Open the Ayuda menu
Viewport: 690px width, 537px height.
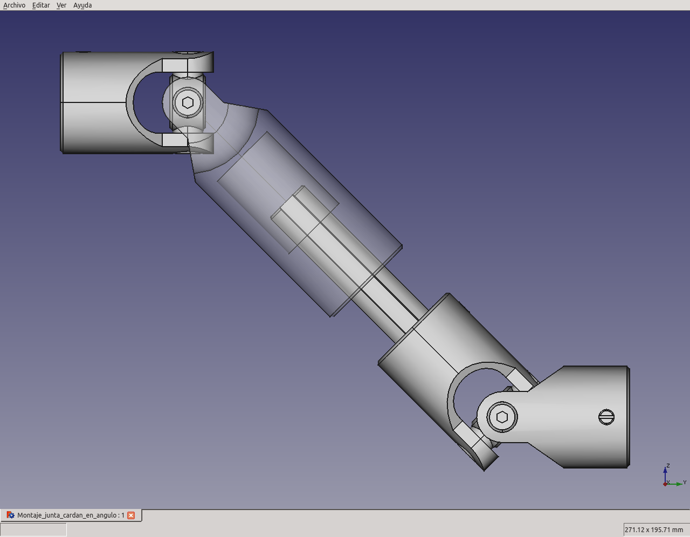click(82, 5)
